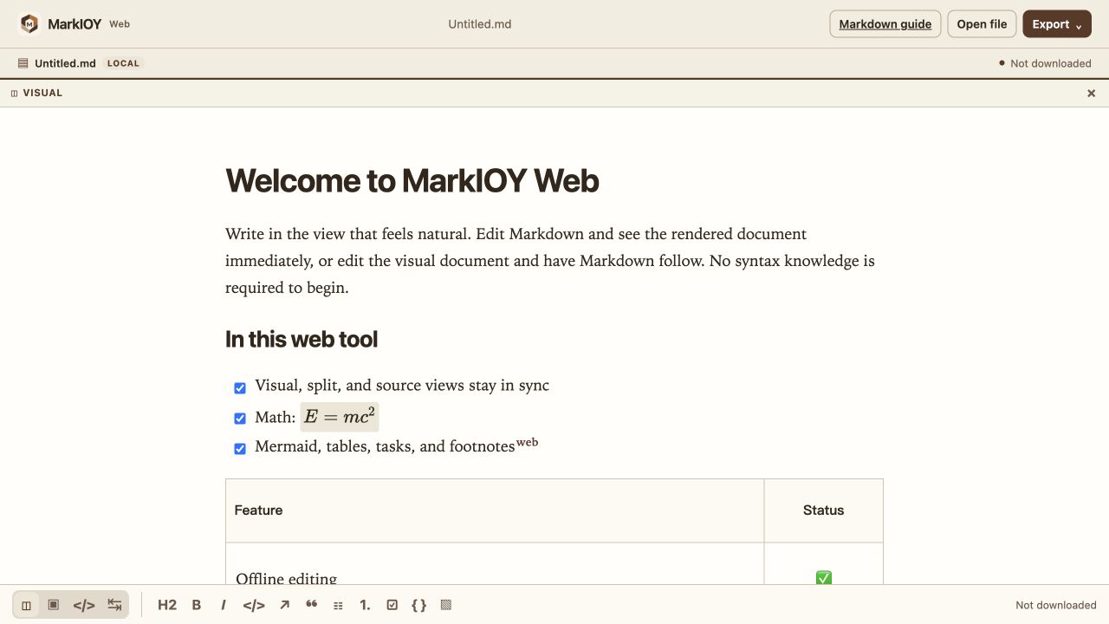Toggle the 'Visual, split, and source views' checkbox

pos(240,388)
